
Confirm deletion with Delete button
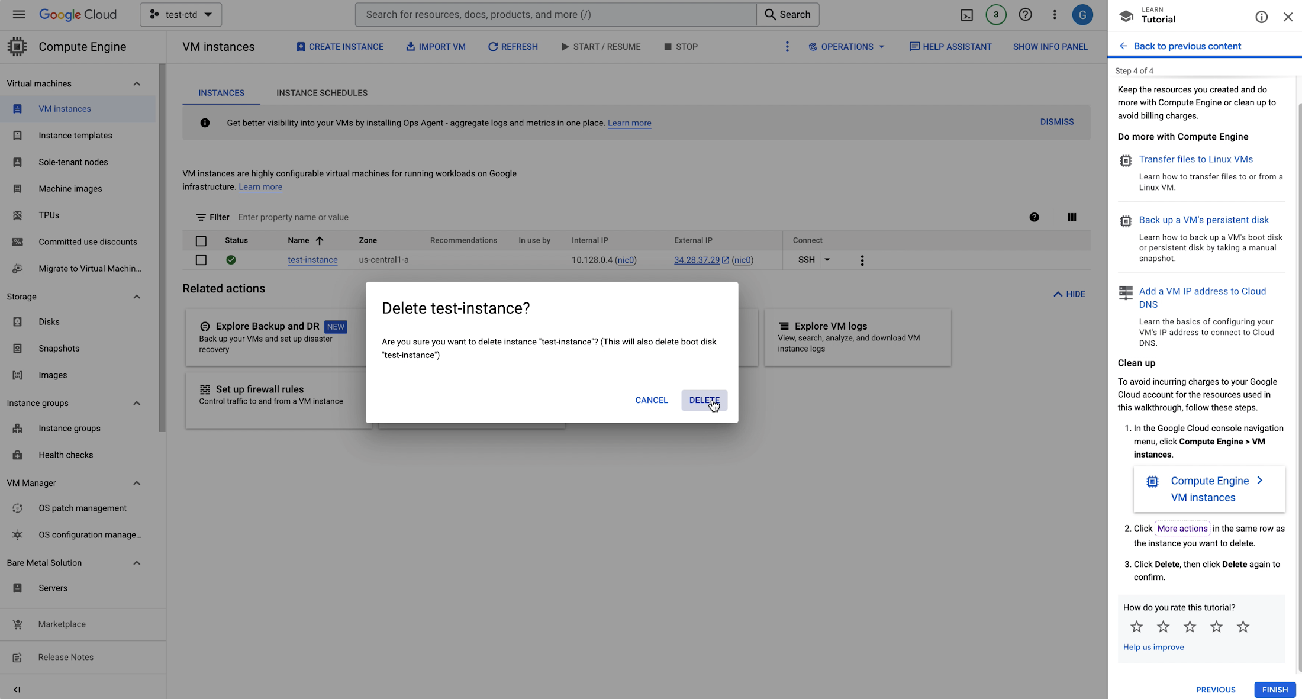point(704,401)
